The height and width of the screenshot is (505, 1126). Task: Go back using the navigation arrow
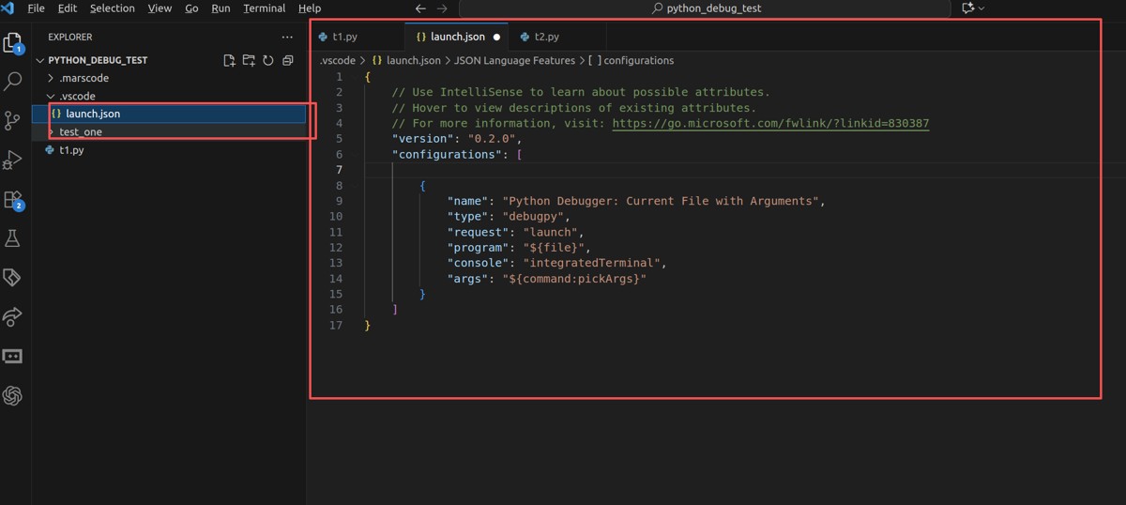(420, 8)
